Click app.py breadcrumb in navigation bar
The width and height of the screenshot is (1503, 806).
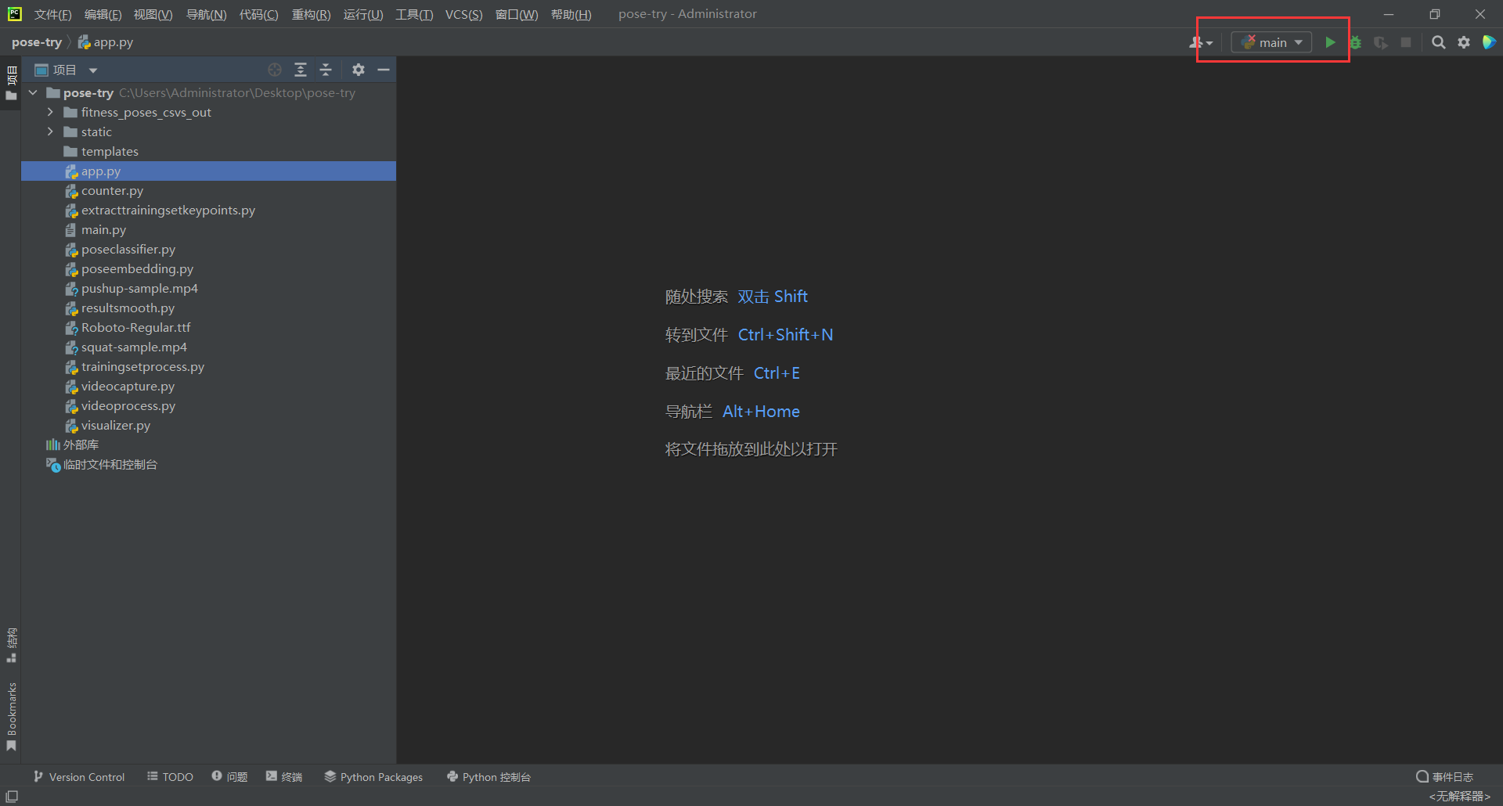(x=106, y=42)
